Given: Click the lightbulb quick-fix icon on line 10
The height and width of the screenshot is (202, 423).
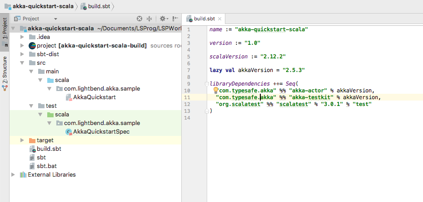Looking at the screenshot, I should tap(215, 90).
